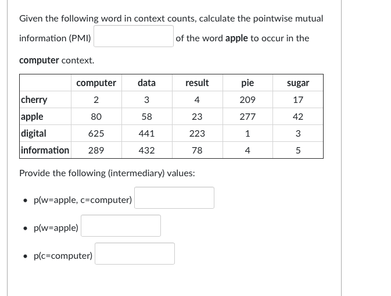Select the computer column header
This screenshot has width=391, height=296.
tap(96, 83)
